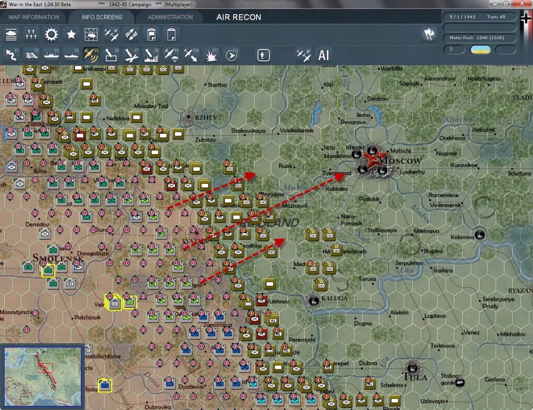
Task: Select the highlighted unit near Smolensk
Action: tap(48, 271)
